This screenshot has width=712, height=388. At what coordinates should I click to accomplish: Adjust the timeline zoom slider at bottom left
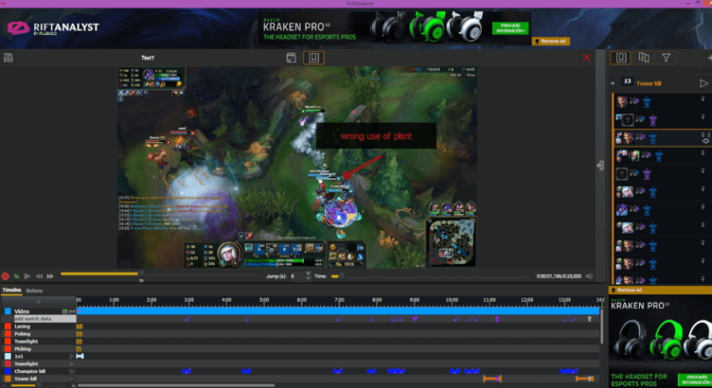point(39,385)
